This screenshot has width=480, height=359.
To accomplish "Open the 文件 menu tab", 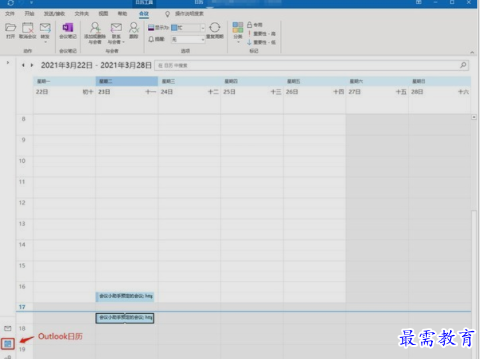I will [x=10, y=13].
